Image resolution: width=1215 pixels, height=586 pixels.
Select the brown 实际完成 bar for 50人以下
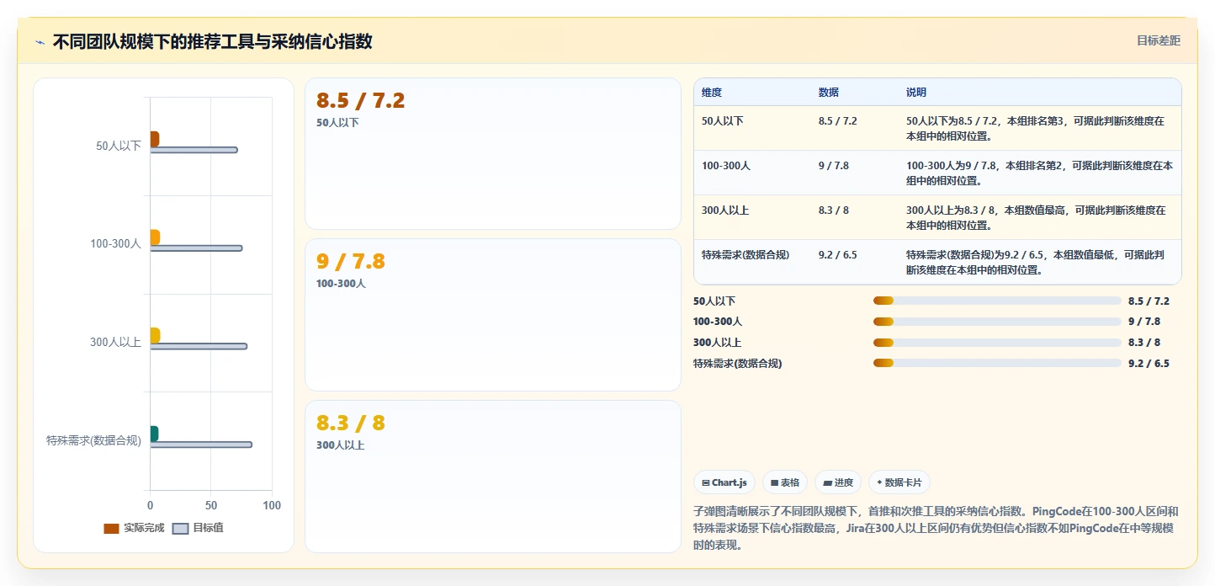coord(155,139)
